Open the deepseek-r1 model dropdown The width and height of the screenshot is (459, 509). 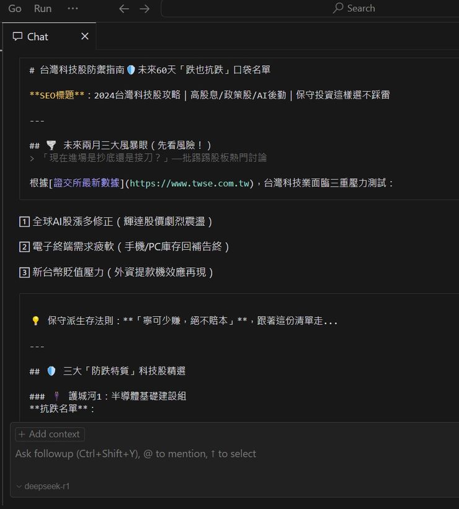[43, 486]
